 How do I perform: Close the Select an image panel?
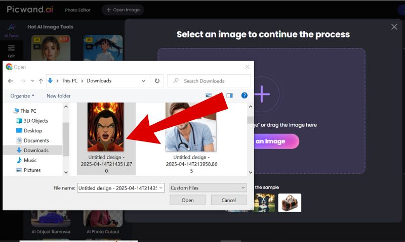pyautogui.click(x=394, y=27)
